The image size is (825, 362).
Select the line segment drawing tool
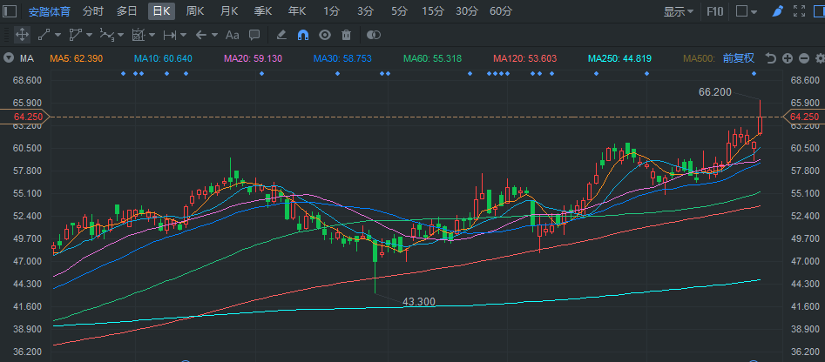(44, 35)
